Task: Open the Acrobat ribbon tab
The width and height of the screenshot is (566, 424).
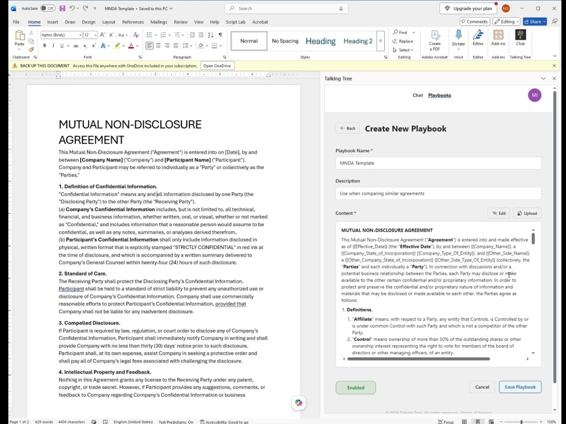Action: 260,22
